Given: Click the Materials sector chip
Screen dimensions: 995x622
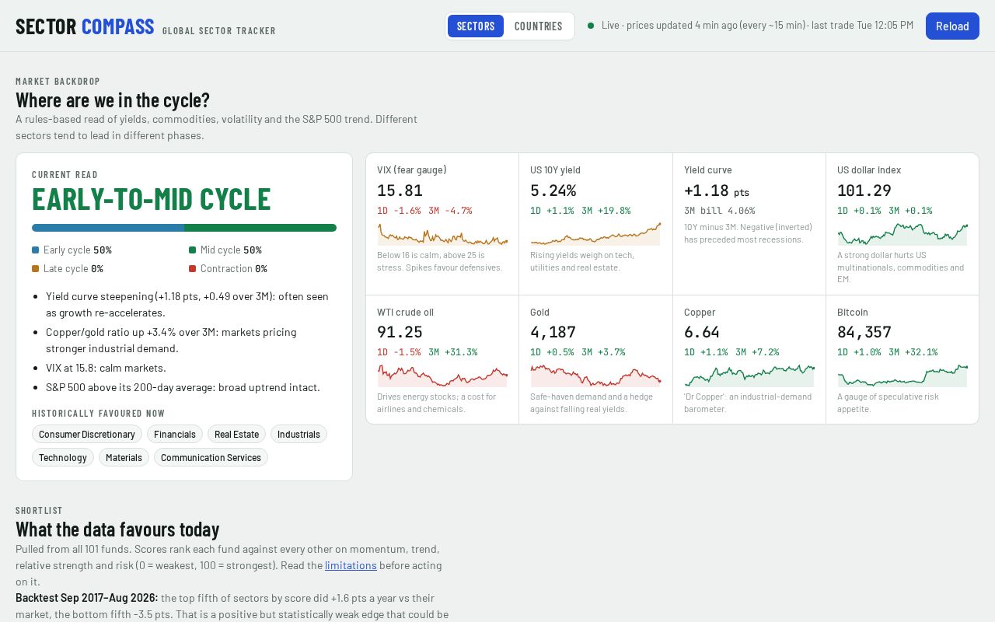Looking at the screenshot, I should (124, 457).
